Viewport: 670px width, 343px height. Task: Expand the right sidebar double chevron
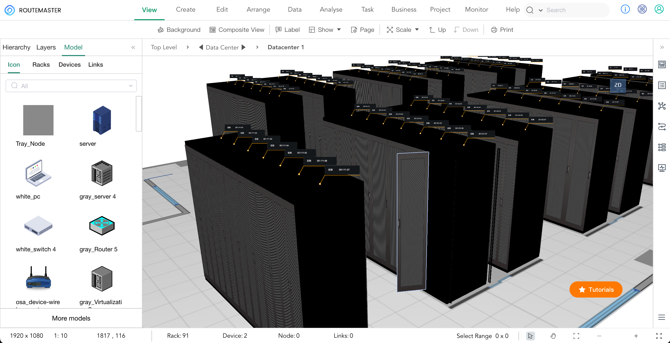coord(662,47)
